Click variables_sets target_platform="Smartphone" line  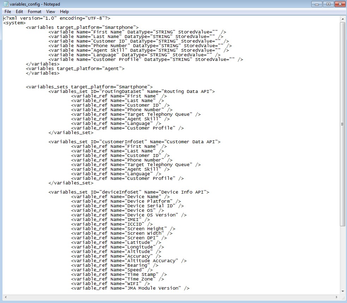pyautogui.click(x=89, y=87)
